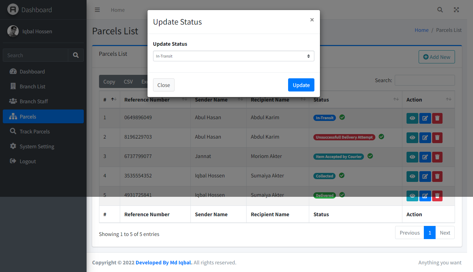Open the fullscreen expand icon in the header

456,10
